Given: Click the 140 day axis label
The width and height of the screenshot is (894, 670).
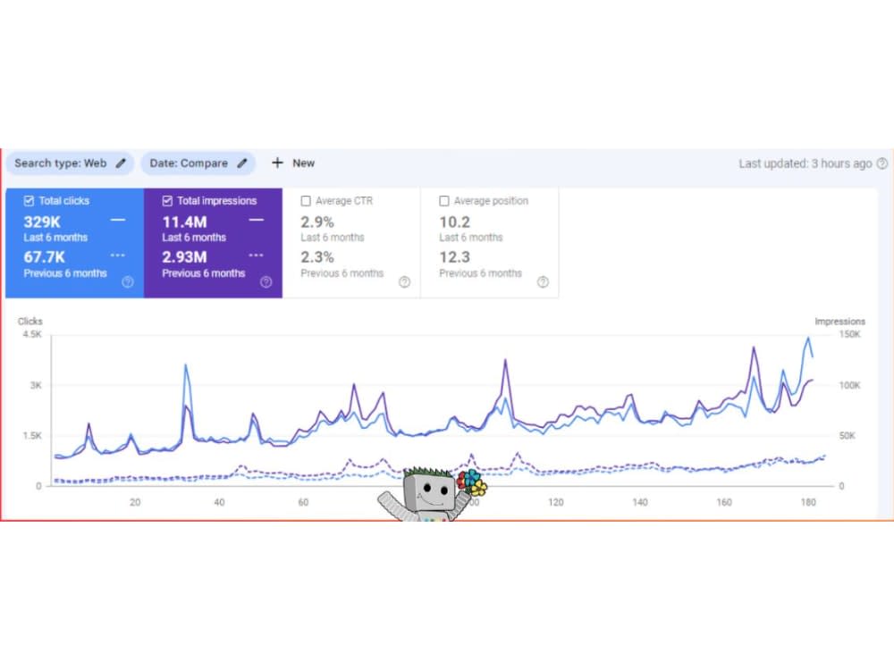Looking at the screenshot, I should (x=640, y=502).
